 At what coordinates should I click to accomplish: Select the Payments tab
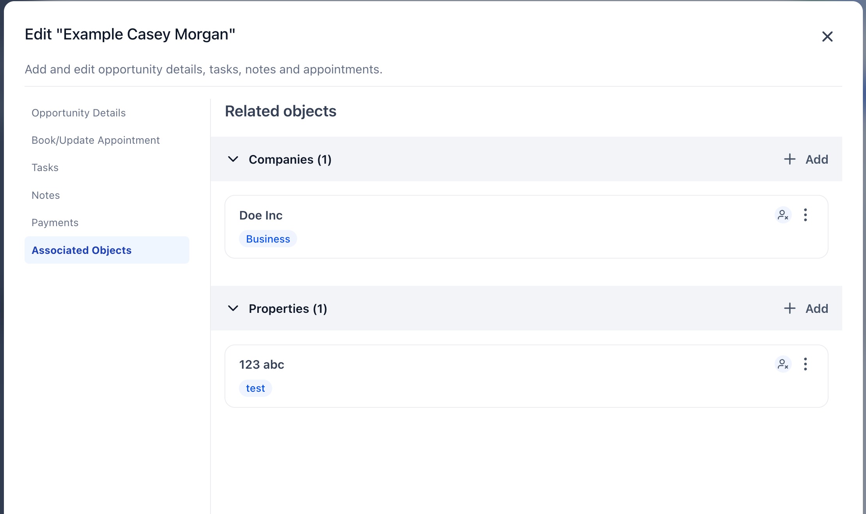(x=55, y=223)
